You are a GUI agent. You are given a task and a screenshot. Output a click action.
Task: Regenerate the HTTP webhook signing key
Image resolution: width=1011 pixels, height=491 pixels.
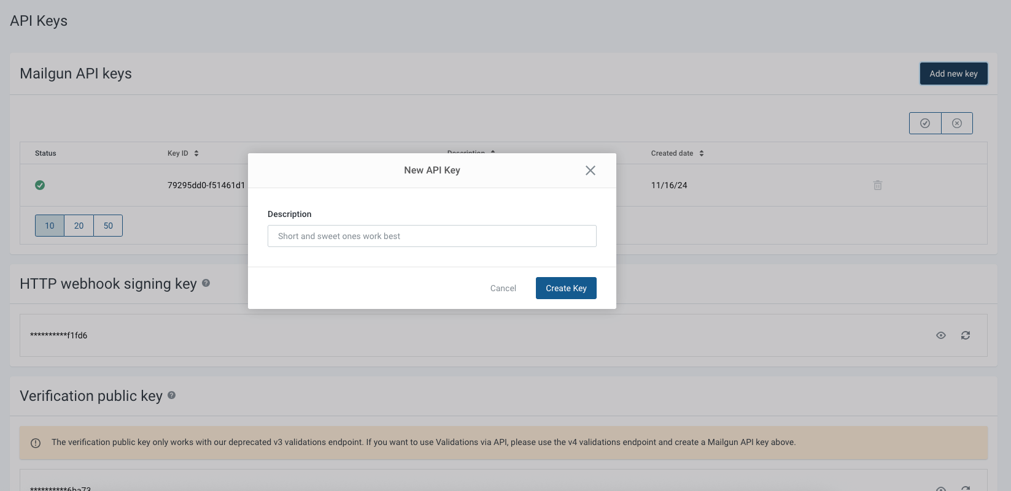pyautogui.click(x=966, y=335)
